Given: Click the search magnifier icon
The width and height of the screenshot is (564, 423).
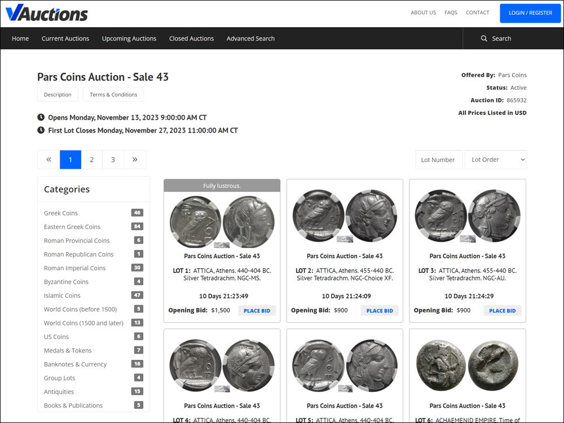Looking at the screenshot, I should (x=484, y=38).
